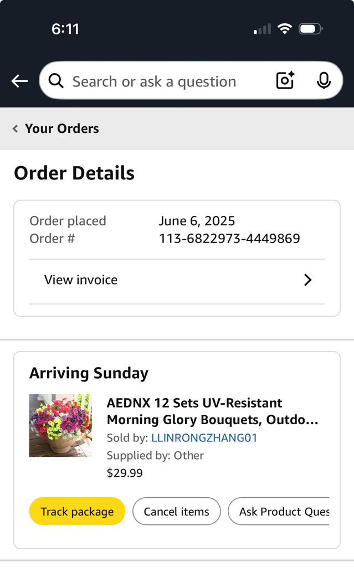Start voice search with microphone icon

(324, 81)
